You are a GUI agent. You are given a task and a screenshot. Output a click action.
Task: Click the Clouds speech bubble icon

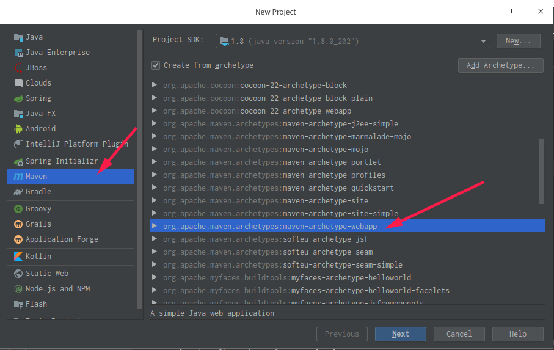[18, 83]
